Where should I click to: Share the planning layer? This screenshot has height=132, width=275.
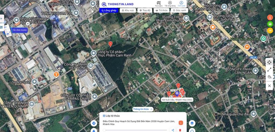tap(173, 130)
